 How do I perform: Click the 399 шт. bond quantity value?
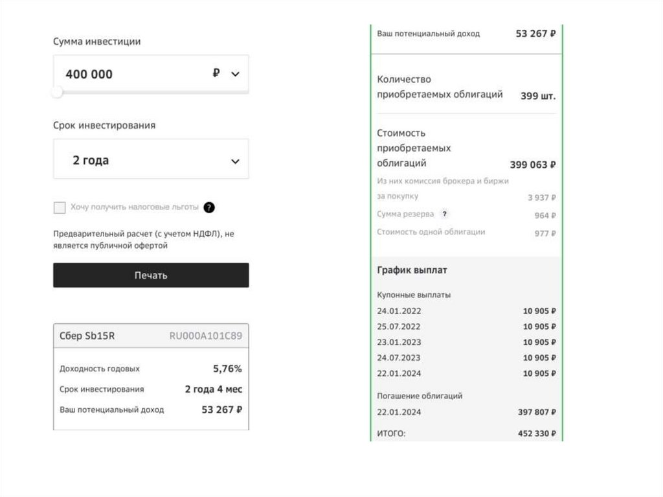click(538, 96)
